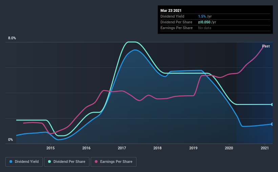Screen dimensions: 278x172
Task: Click the tooltip Dividend Yield row label
Action: tap(172, 16)
